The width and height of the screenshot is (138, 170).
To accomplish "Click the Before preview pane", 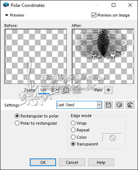I will coord(36,57).
